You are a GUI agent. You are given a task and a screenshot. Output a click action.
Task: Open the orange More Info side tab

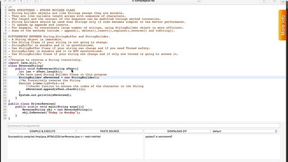coord(283,25)
